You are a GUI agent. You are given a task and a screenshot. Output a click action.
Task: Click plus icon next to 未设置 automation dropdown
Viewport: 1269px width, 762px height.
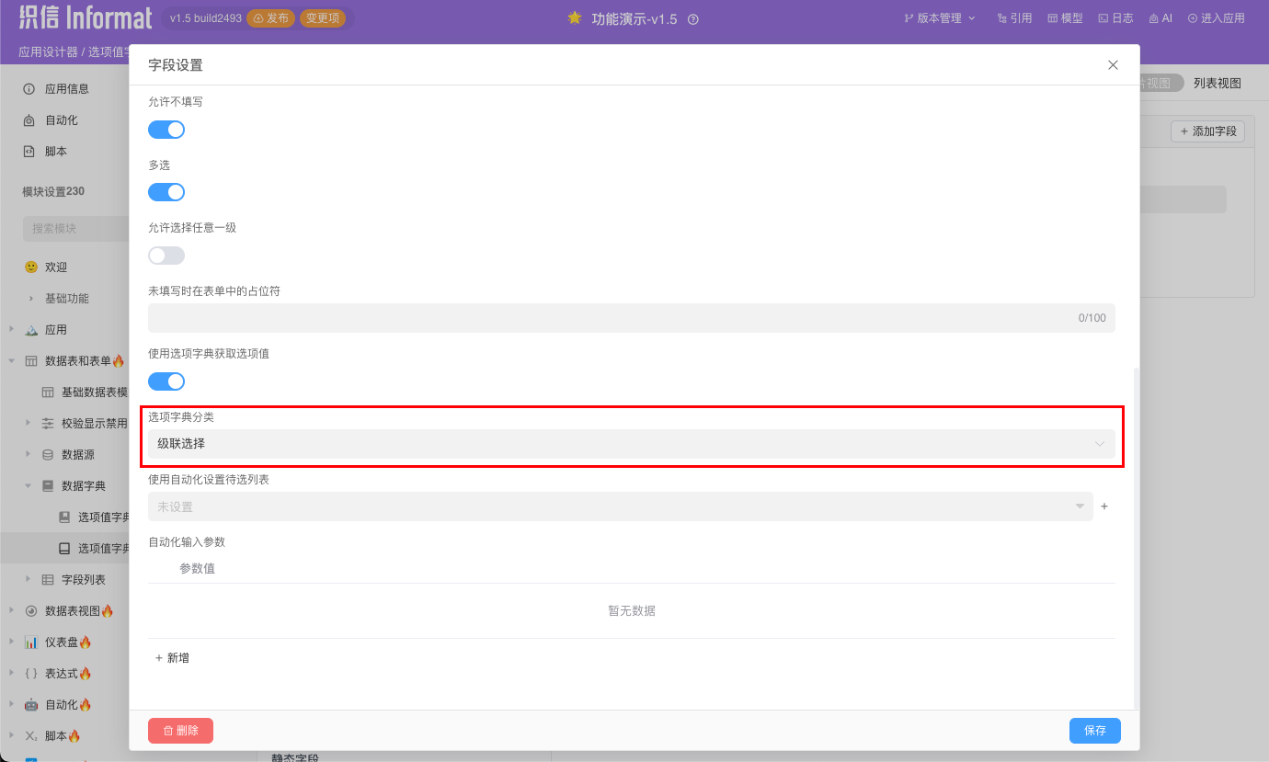(x=1104, y=506)
